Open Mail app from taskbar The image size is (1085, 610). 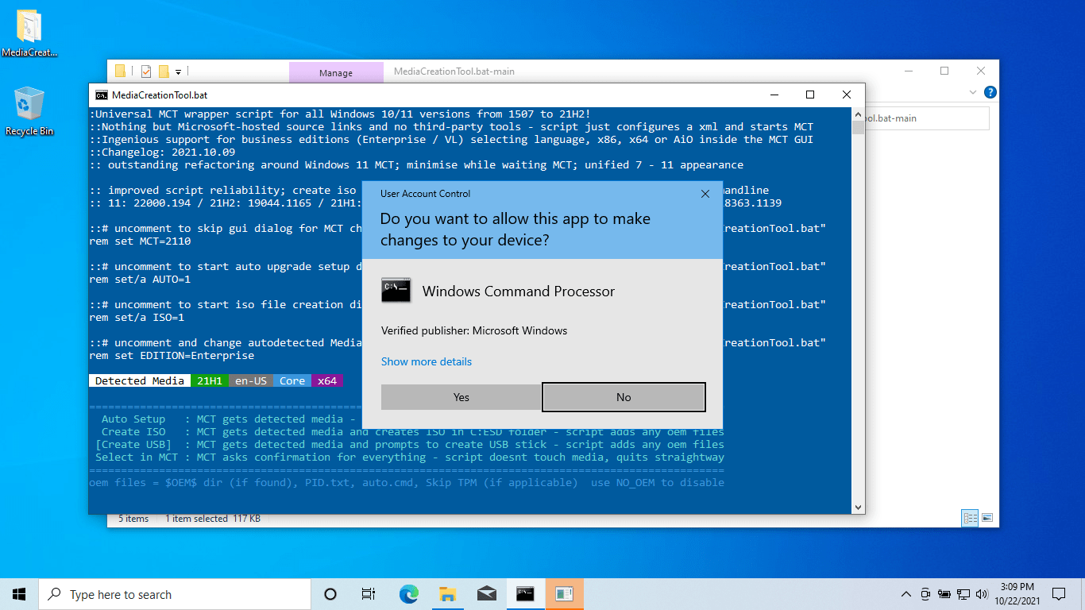point(486,594)
